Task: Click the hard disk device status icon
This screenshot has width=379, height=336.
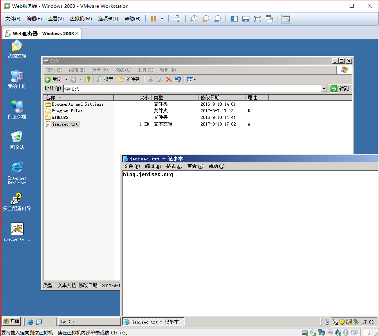Action: 305,332
